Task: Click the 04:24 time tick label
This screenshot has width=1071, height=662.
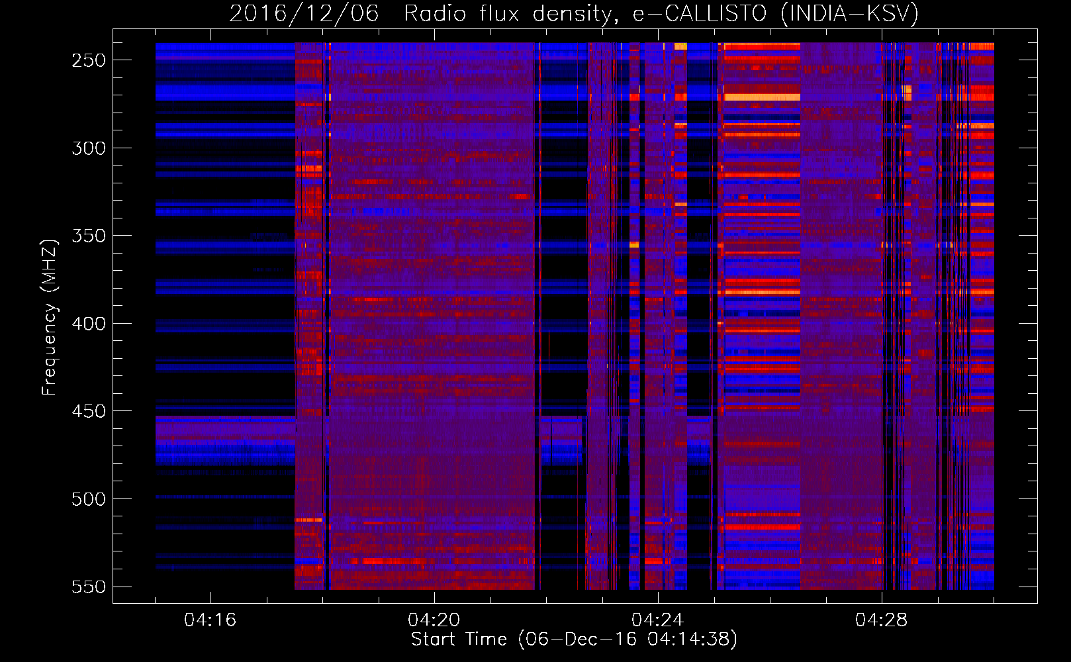Action: point(658,620)
